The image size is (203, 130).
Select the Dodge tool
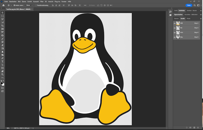point(3,55)
